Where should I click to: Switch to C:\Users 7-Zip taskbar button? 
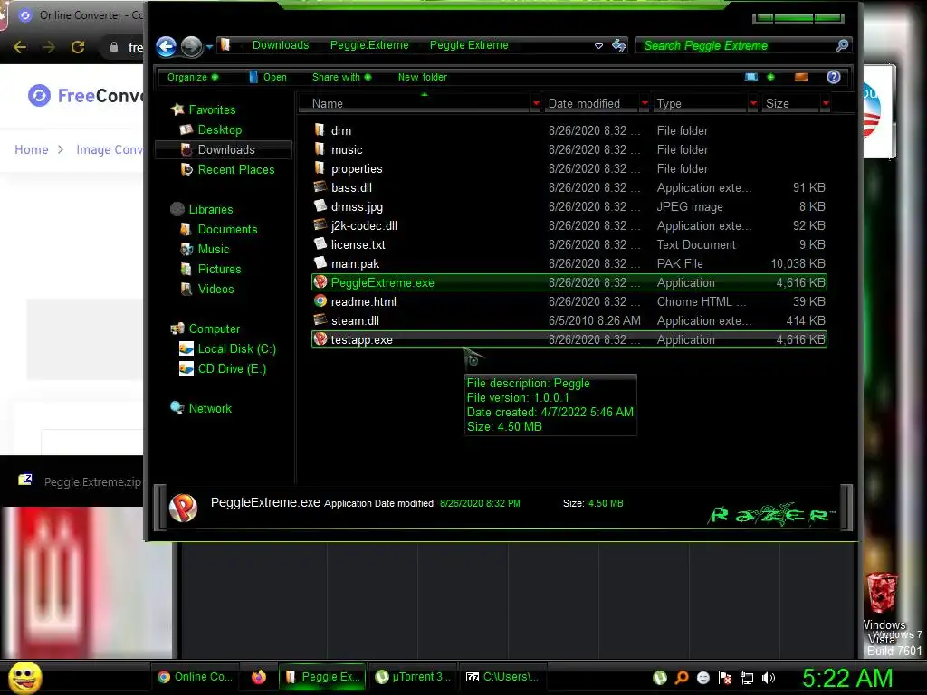pos(502,677)
